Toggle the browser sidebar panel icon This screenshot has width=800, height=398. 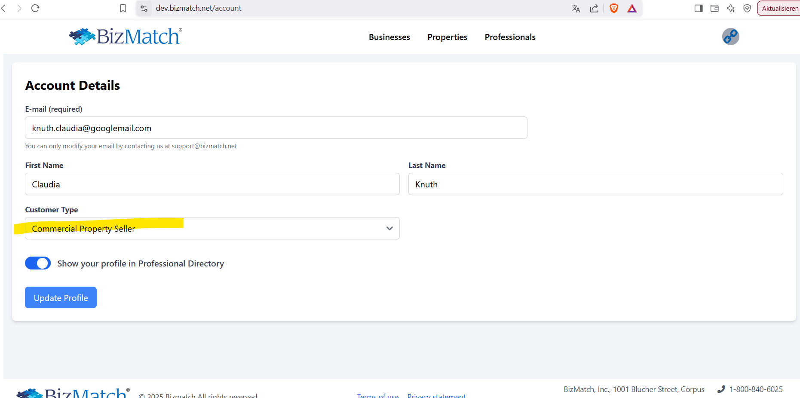click(x=699, y=8)
